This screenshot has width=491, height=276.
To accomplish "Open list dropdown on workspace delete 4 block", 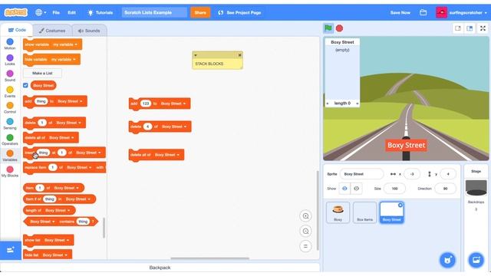I will tap(185, 127).
